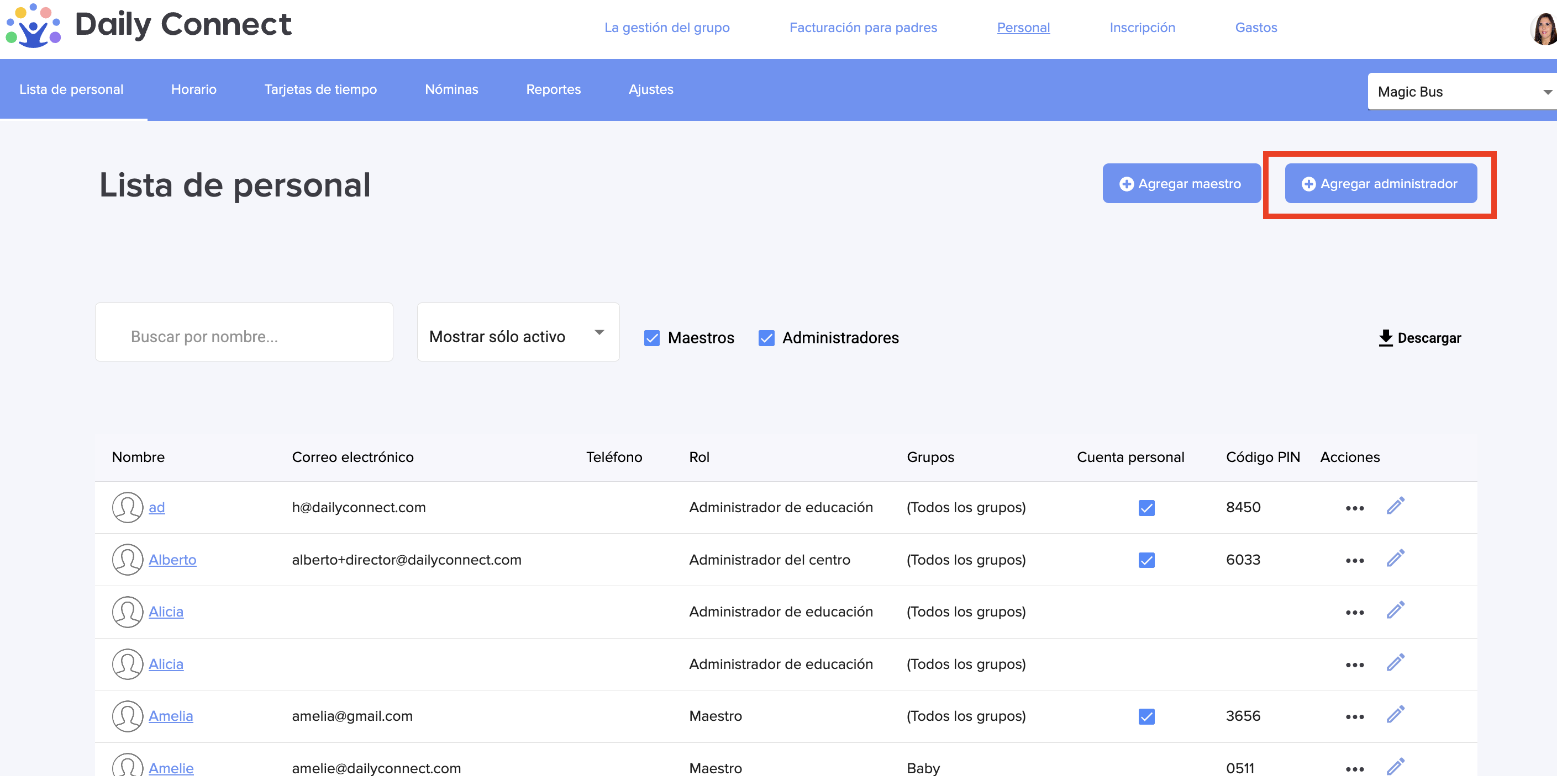Expand the Mostrar sólo activo dropdown

tap(518, 333)
